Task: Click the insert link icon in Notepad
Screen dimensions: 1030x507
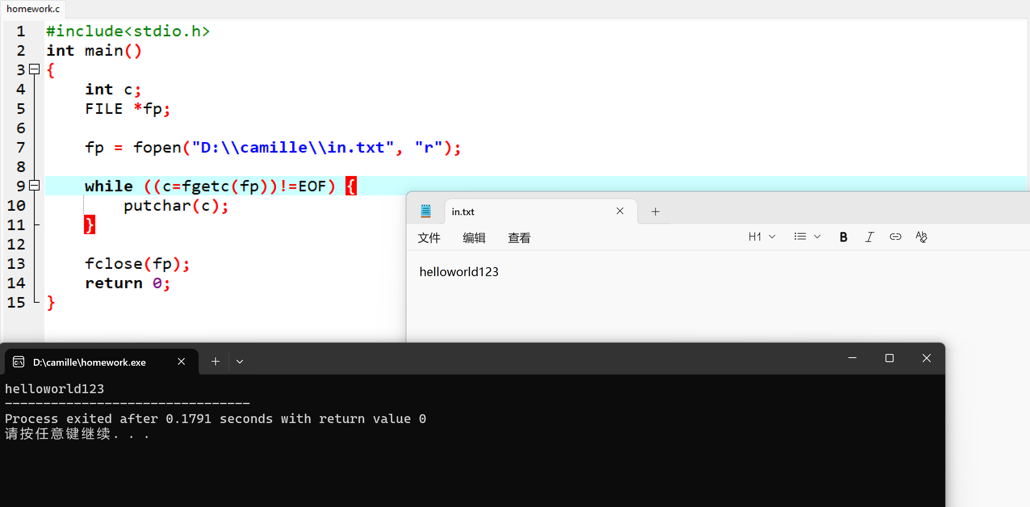Action: [895, 237]
